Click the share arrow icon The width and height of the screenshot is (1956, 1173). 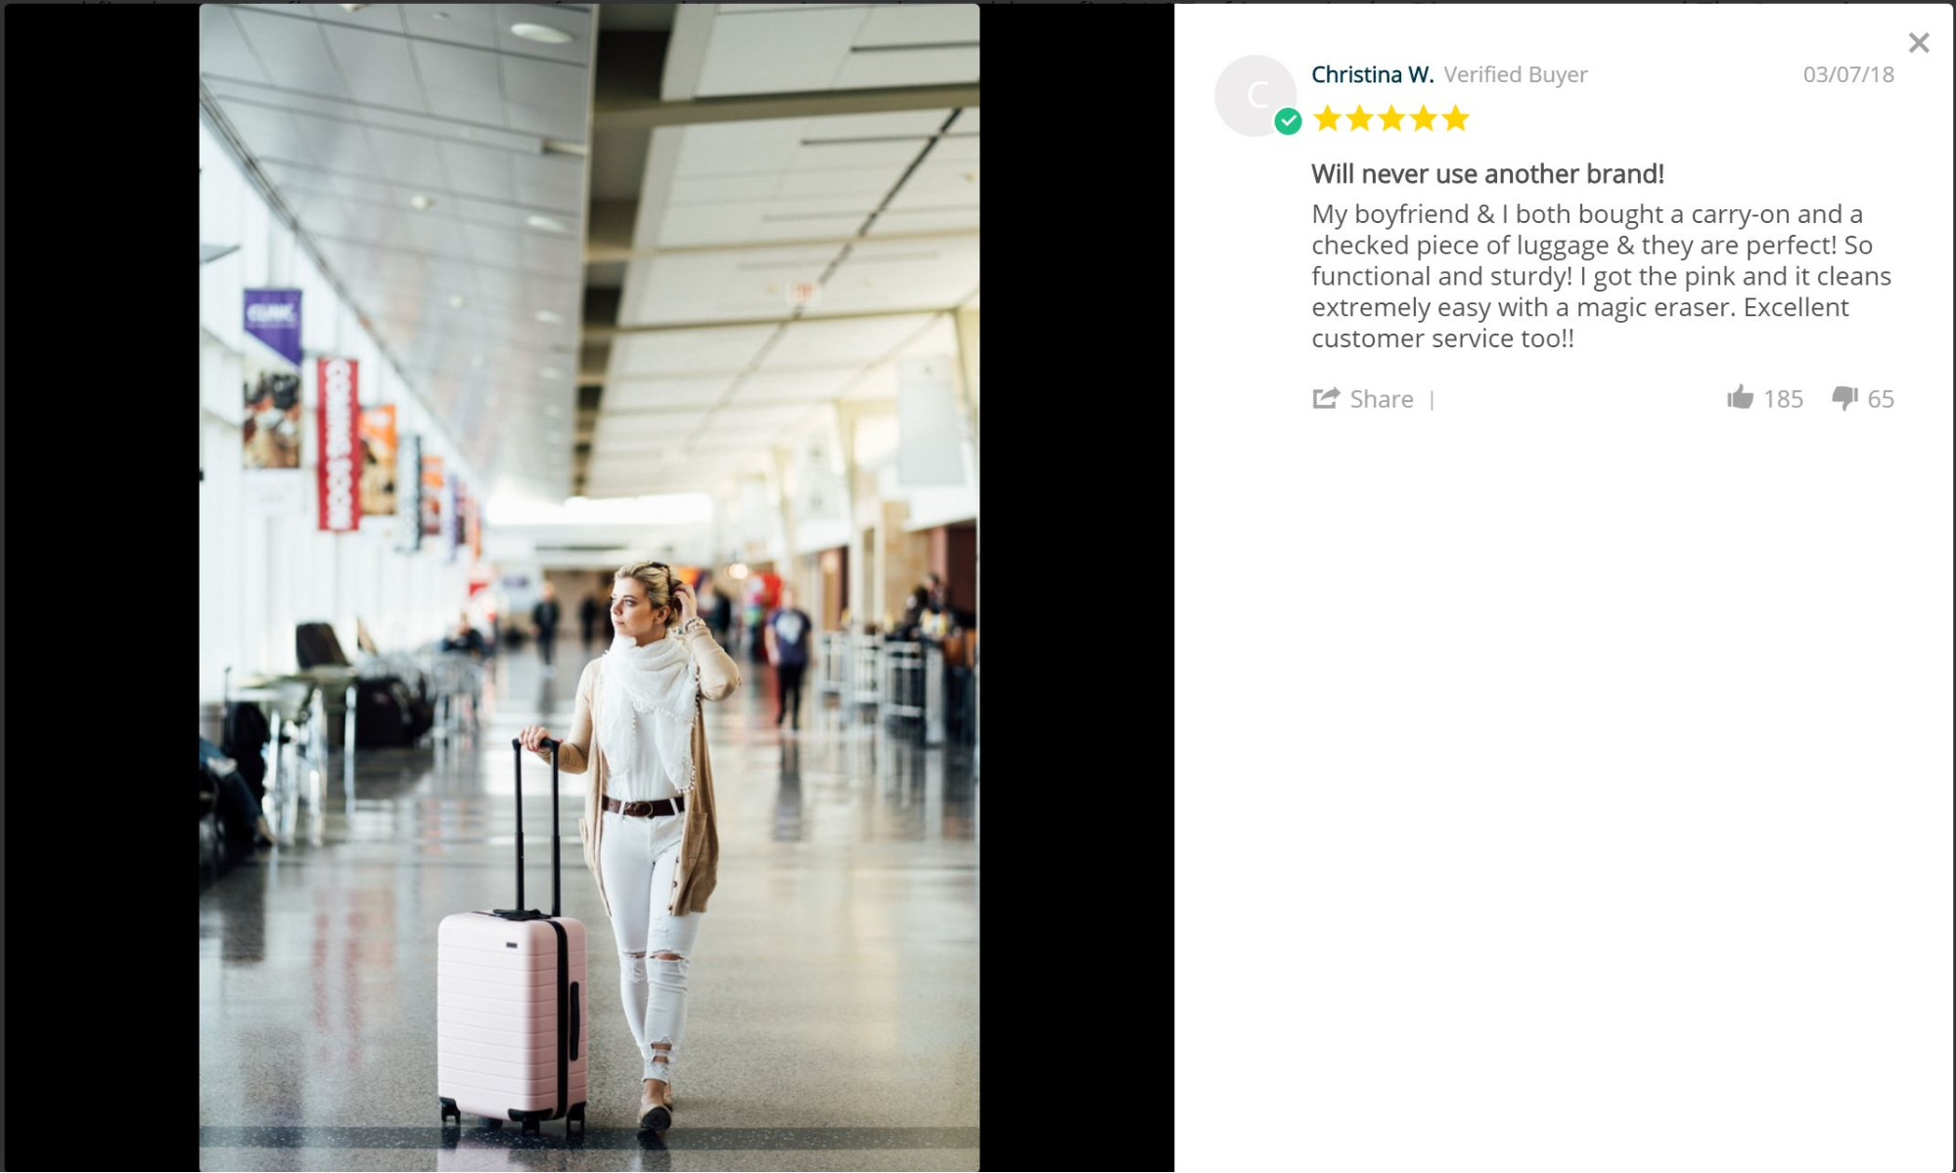[1326, 398]
